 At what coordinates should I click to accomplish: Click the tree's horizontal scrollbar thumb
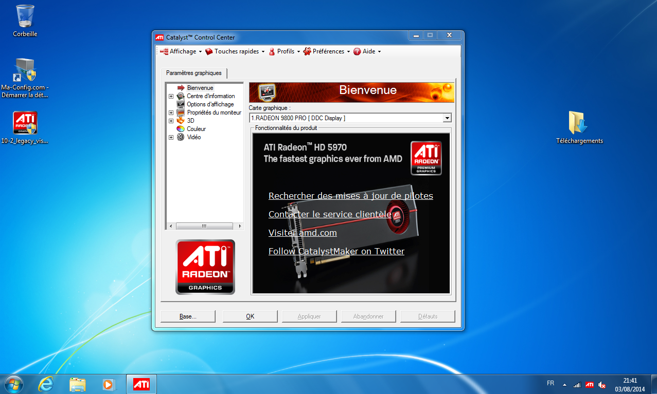204,226
